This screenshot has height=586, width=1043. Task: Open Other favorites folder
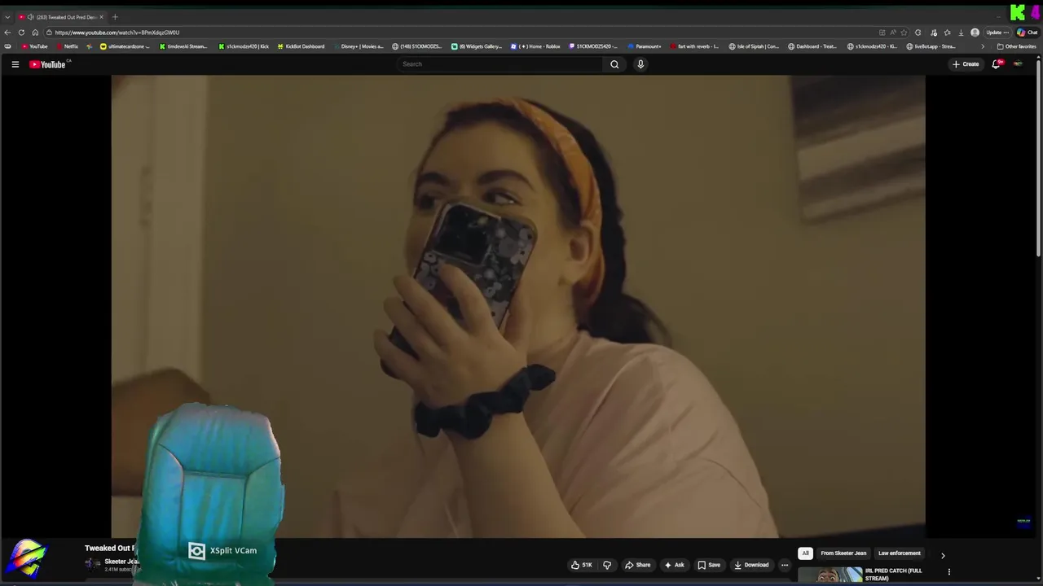1016,46
